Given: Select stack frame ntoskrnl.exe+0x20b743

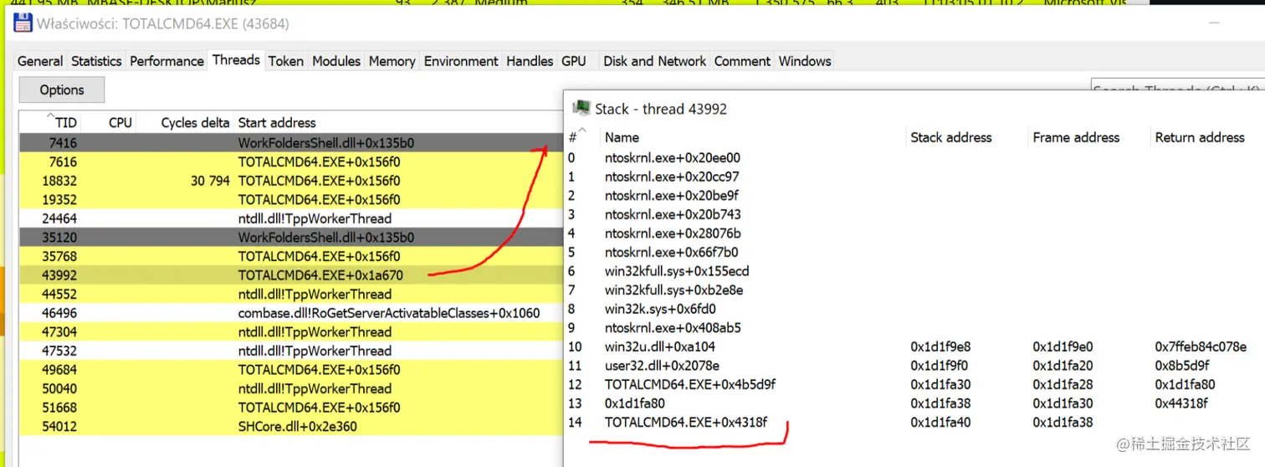Looking at the screenshot, I should click(x=914, y=214).
